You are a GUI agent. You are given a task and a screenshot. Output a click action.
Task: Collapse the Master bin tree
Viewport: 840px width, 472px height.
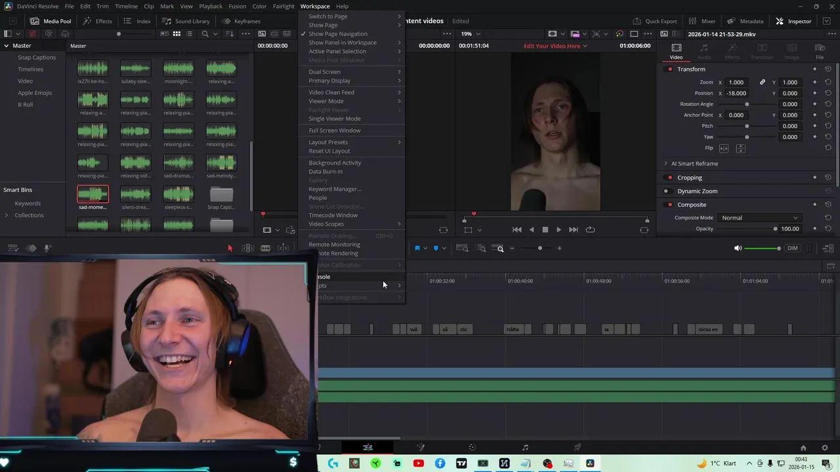click(6, 46)
